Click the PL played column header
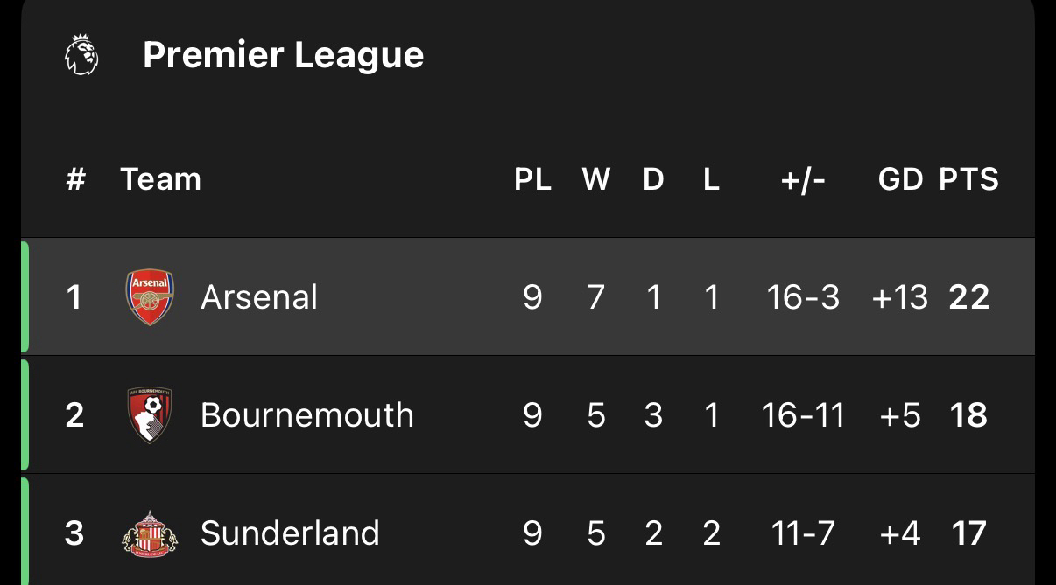Screen dimensions: 1056x585 [532, 179]
